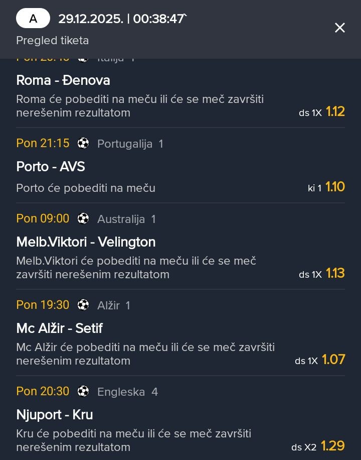361x460 pixels.
Task: Click the 1.13 odds for Melb.Viktori
Action: pos(335,273)
